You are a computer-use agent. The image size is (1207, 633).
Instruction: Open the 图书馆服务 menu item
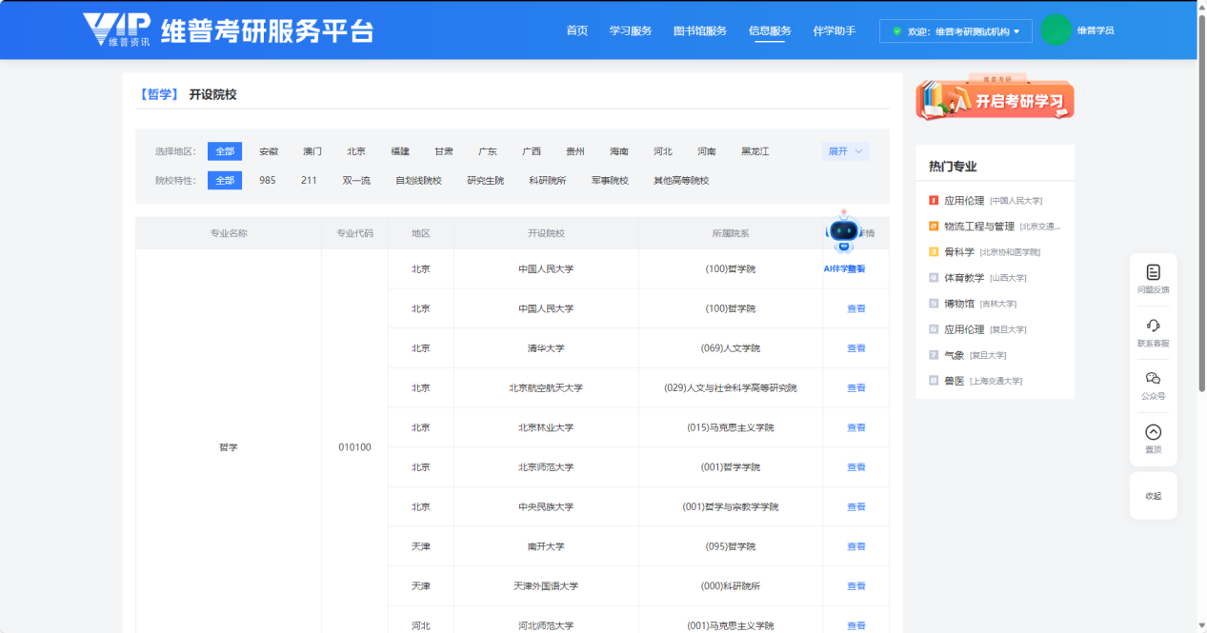699,30
